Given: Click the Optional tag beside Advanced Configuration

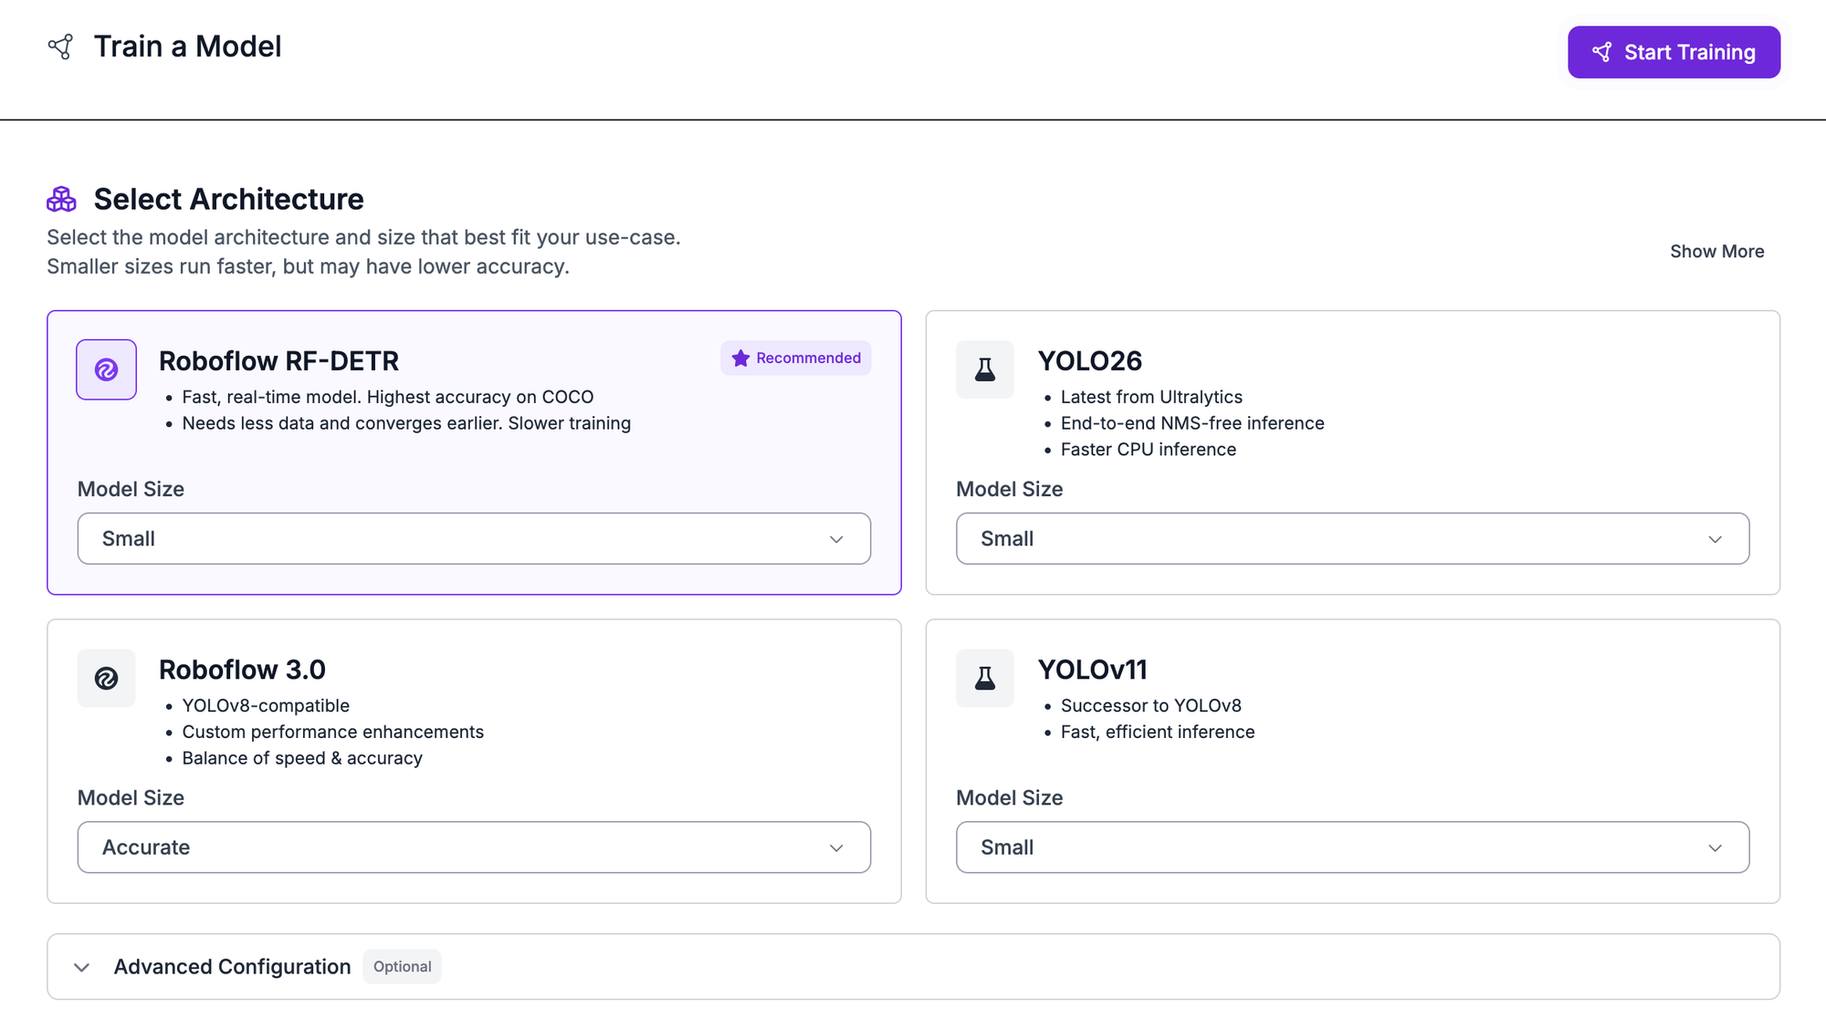Looking at the screenshot, I should [402, 967].
